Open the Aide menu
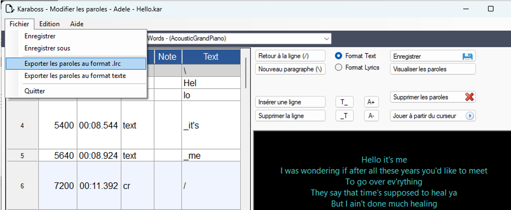The height and width of the screenshot is (210, 511). [77, 24]
